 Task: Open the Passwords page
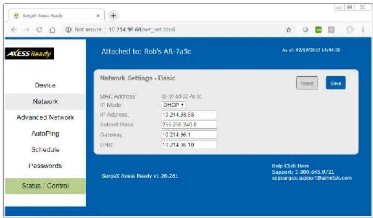(45, 166)
